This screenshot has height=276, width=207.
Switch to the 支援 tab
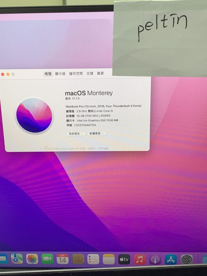[90, 73]
